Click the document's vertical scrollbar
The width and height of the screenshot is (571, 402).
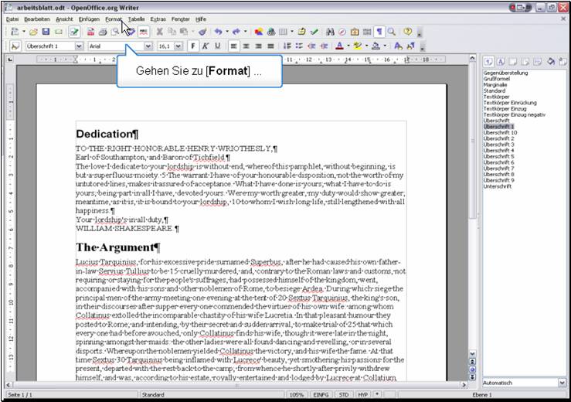473,232
